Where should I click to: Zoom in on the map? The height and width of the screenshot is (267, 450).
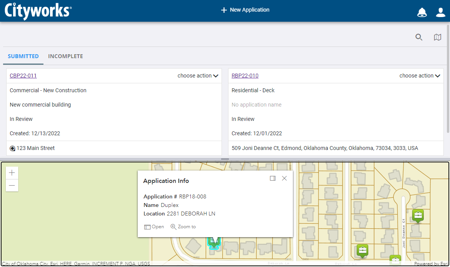click(12, 173)
